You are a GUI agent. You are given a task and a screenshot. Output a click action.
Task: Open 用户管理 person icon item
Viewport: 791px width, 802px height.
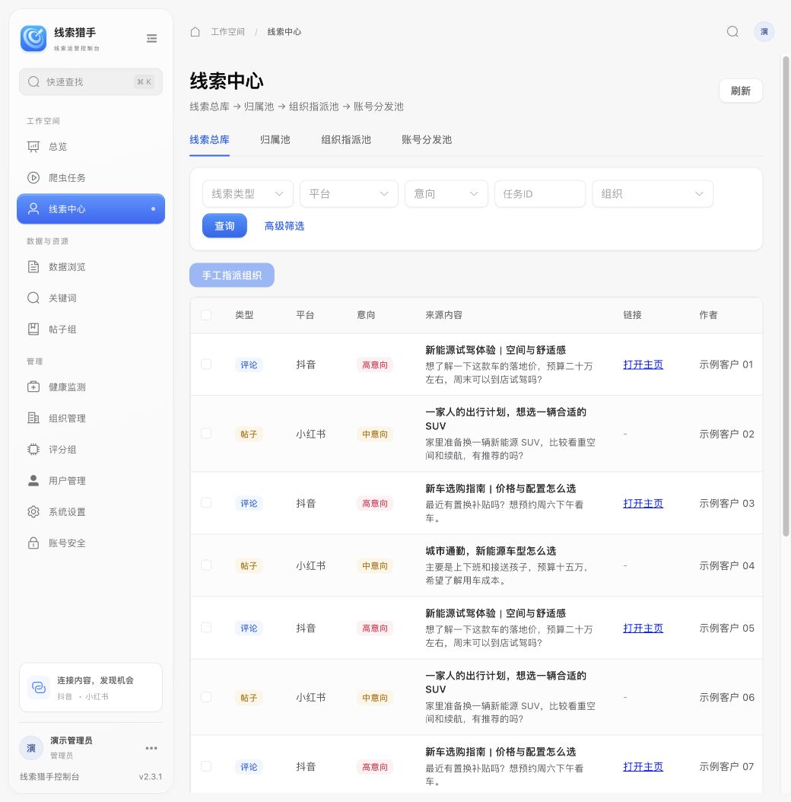pyautogui.click(x=91, y=481)
